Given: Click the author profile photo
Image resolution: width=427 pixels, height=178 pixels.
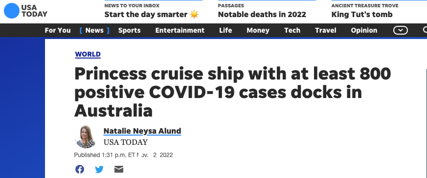Looking at the screenshot, I should tap(86, 137).
